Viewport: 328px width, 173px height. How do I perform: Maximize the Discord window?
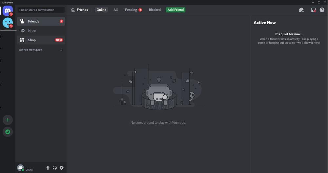(x=319, y=2)
